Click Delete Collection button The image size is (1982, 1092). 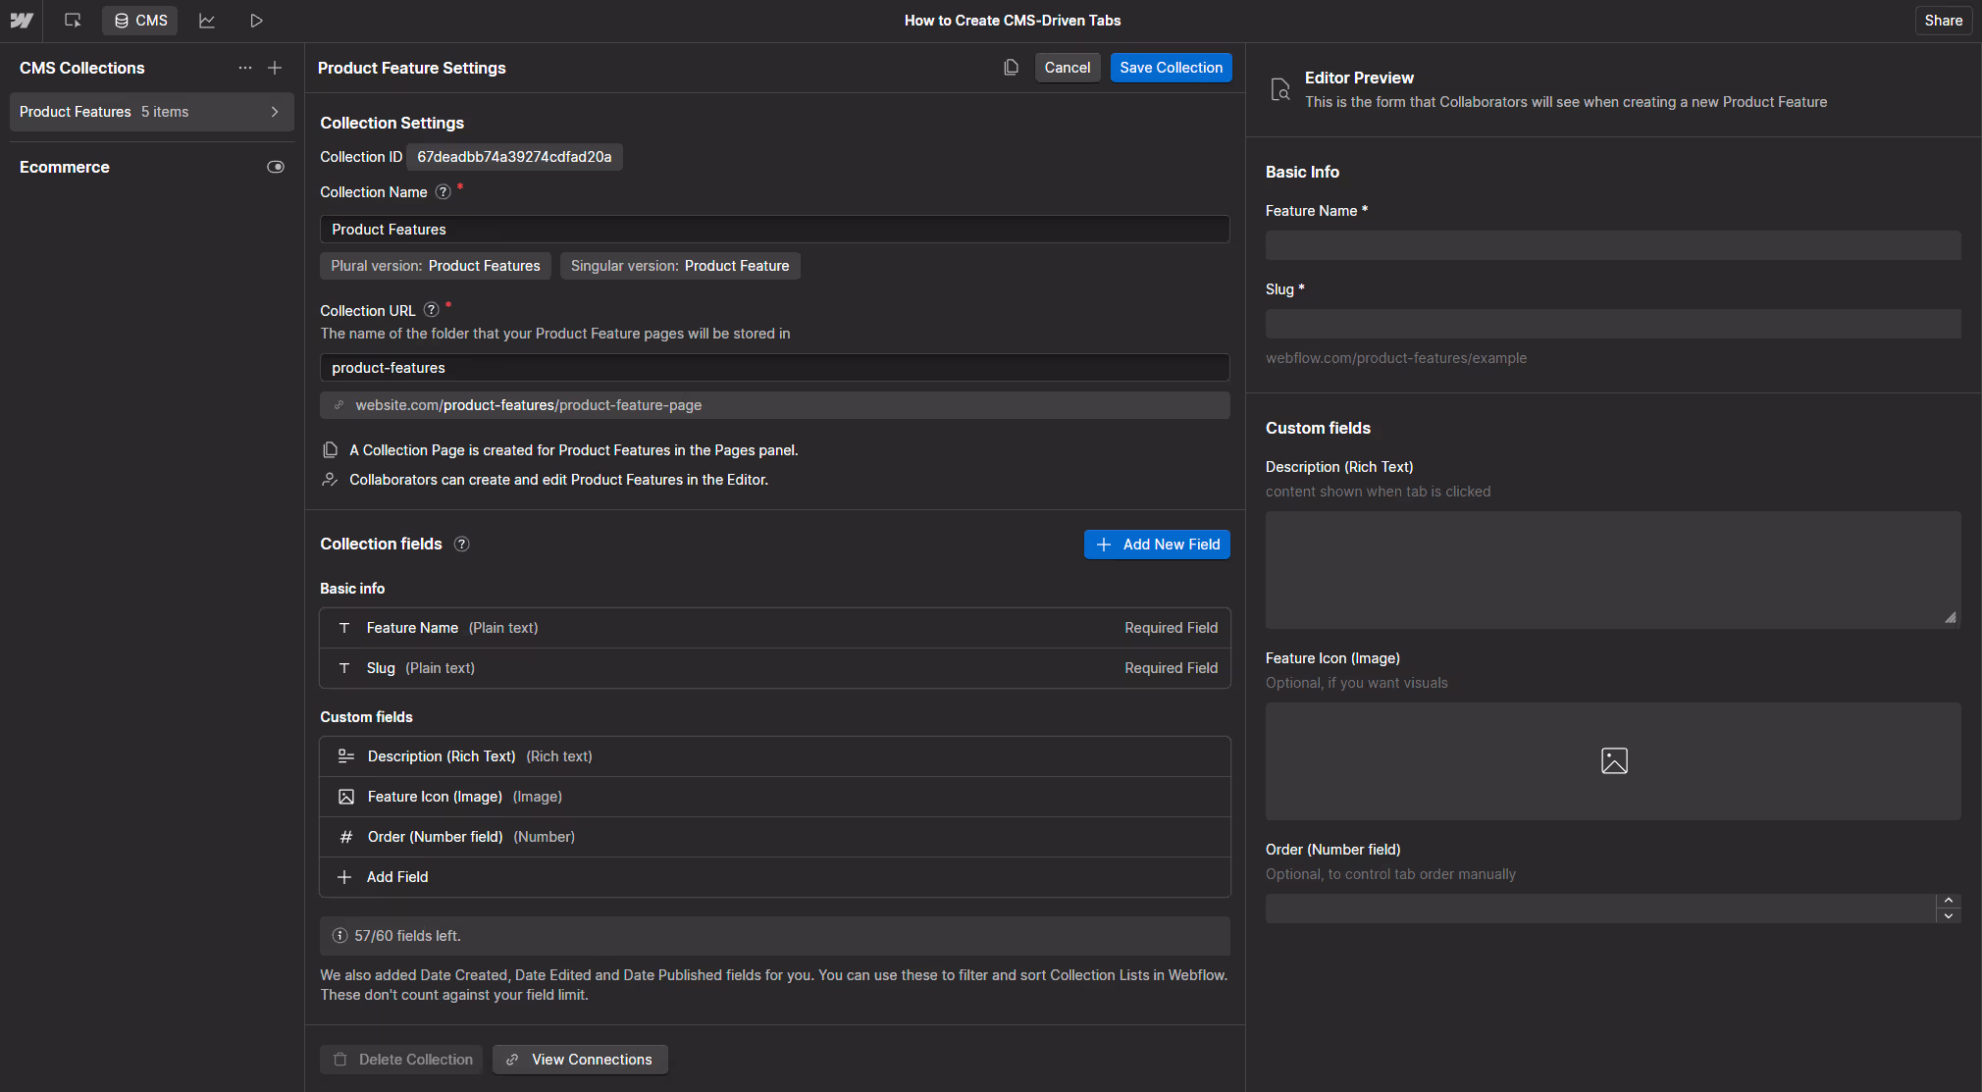click(x=401, y=1060)
